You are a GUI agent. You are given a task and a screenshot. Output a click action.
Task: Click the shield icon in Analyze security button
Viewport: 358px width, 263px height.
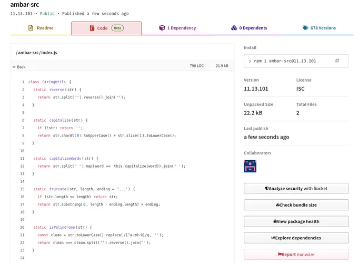pyautogui.click(x=267, y=189)
